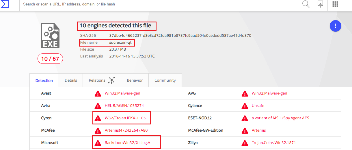Click the Microsoft engine name
The height and width of the screenshot is (150, 352).
(x=50, y=143)
